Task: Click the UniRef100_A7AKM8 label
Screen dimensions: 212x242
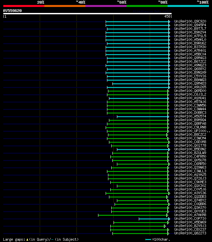Action: tap(190, 215)
